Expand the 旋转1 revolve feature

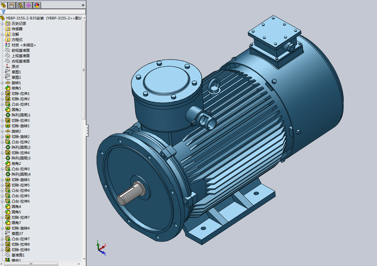pos(2,83)
